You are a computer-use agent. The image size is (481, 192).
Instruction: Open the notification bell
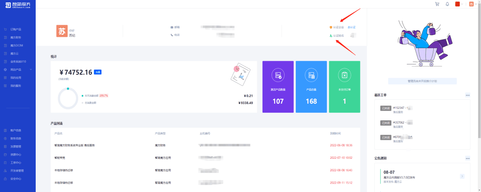(x=447, y=4)
